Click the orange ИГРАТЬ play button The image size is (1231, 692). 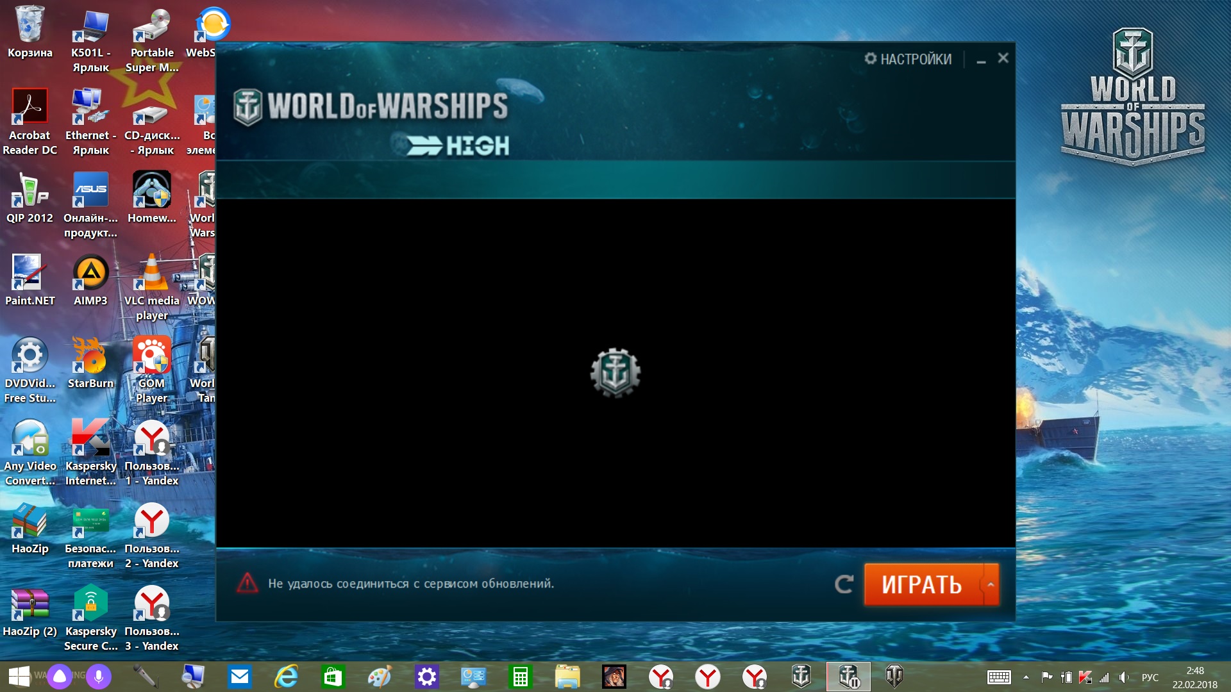click(923, 584)
